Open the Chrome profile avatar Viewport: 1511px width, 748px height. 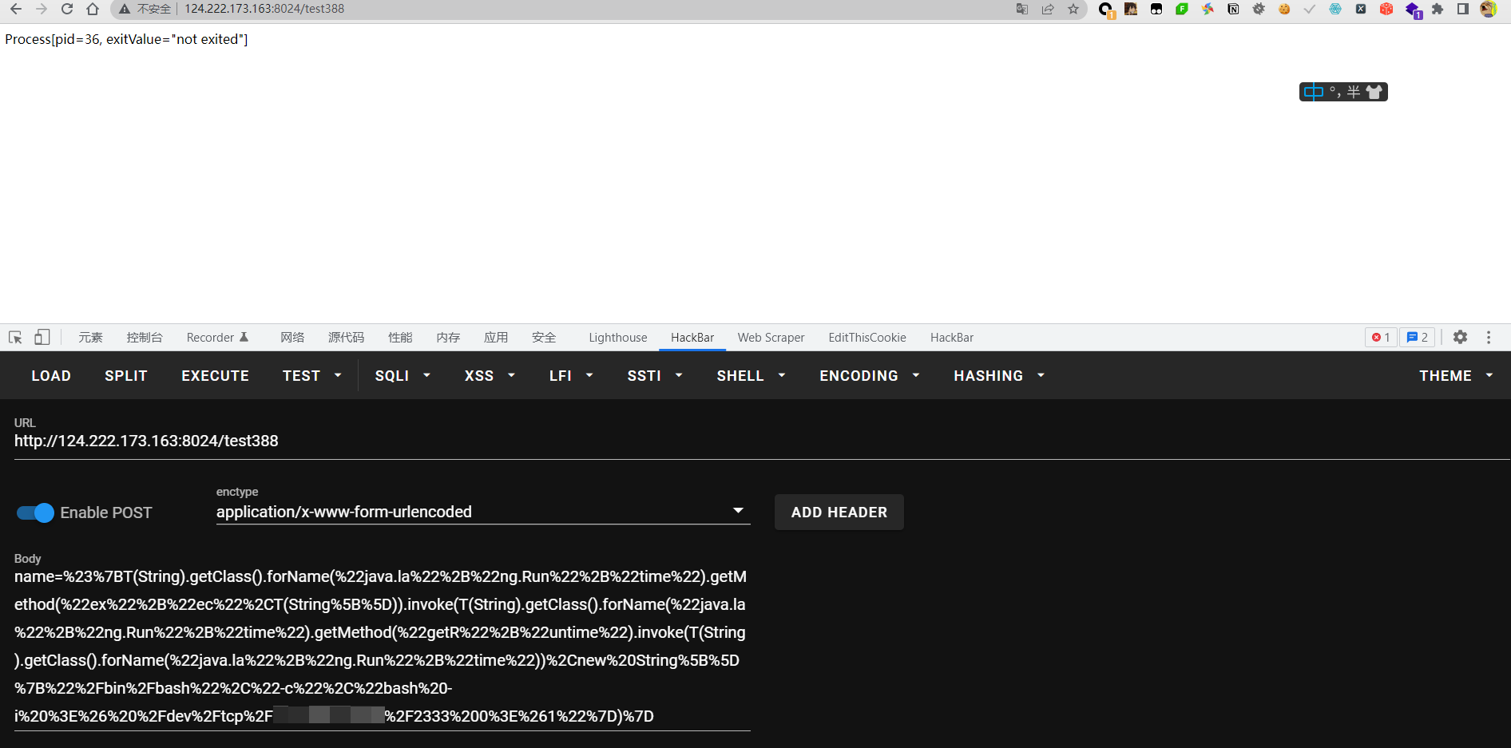tap(1489, 9)
